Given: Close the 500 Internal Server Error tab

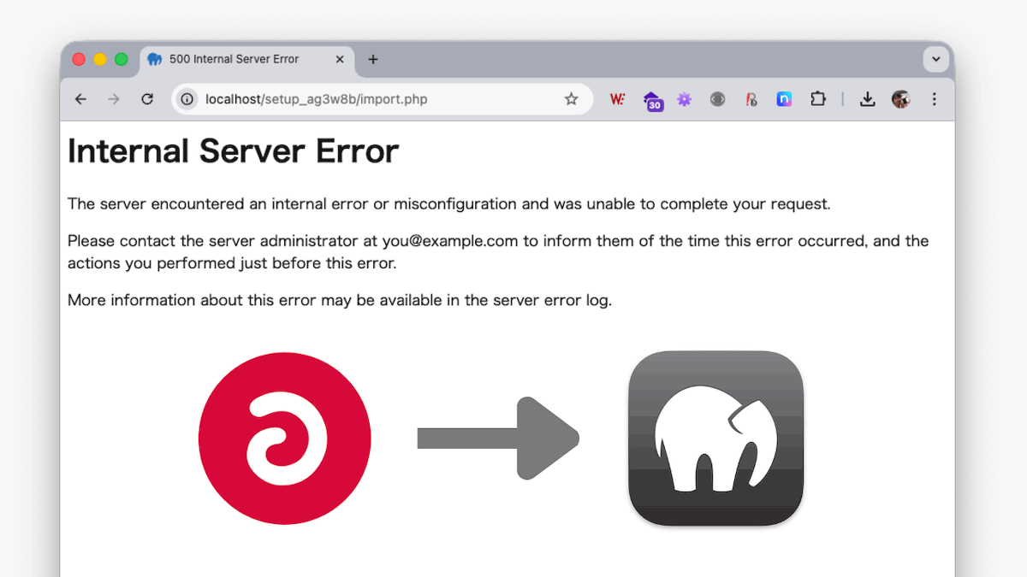Looking at the screenshot, I should (340, 60).
